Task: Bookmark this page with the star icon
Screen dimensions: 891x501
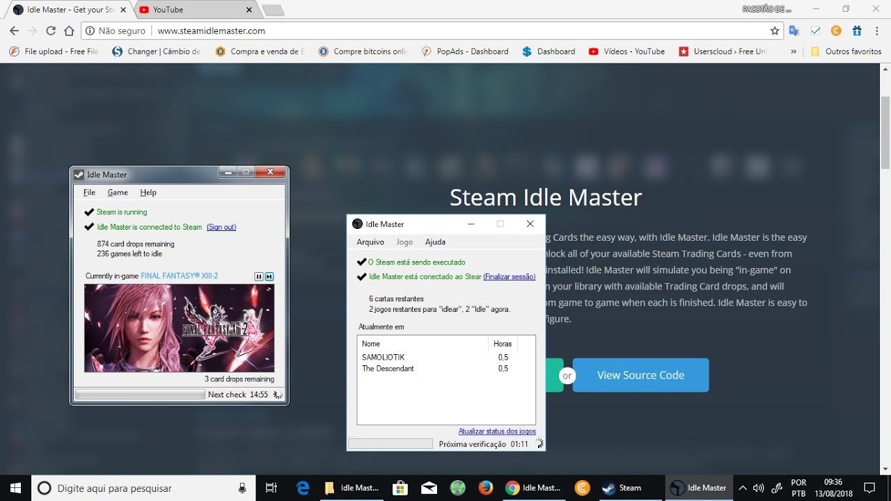Action: tap(775, 31)
